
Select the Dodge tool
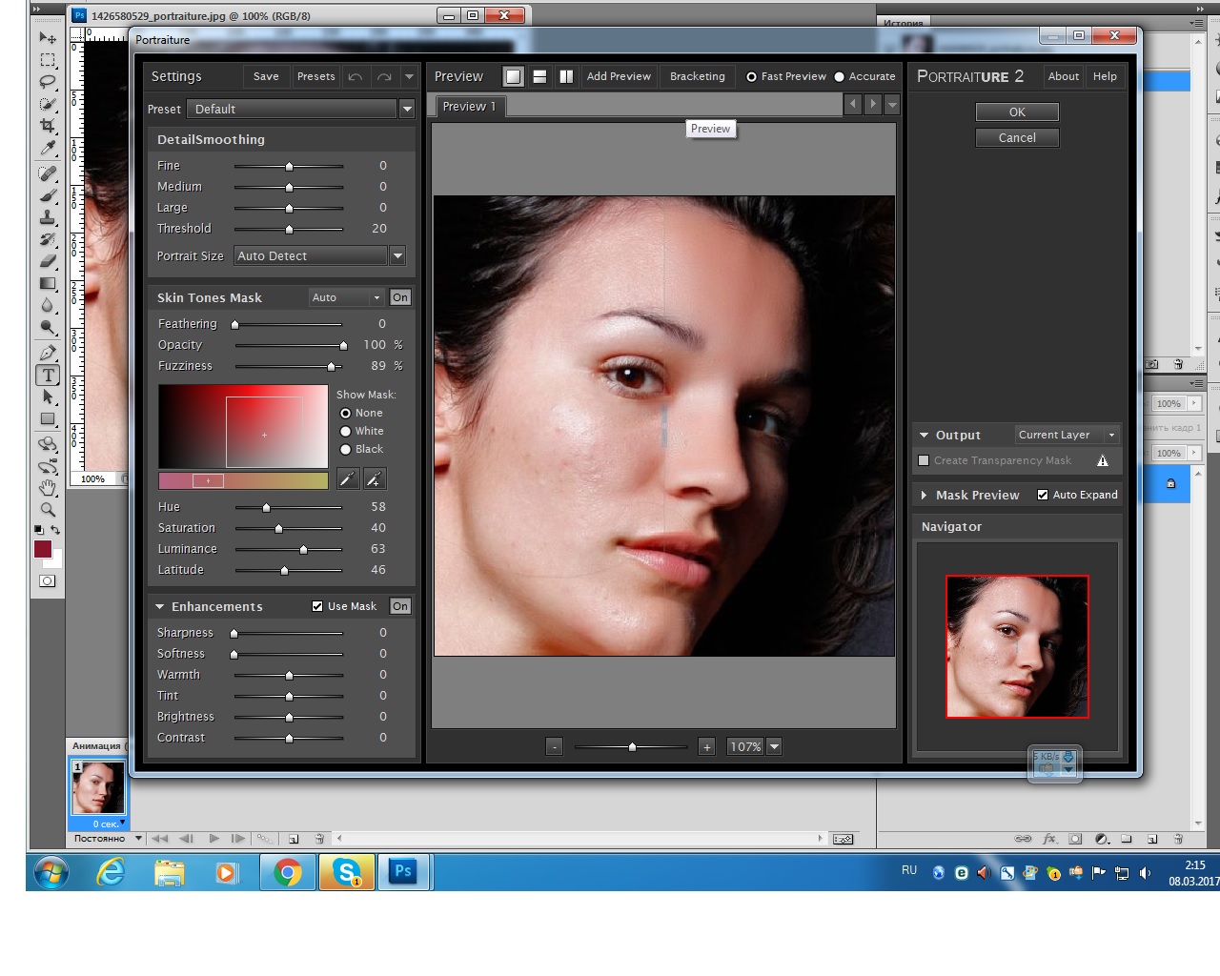(47, 327)
